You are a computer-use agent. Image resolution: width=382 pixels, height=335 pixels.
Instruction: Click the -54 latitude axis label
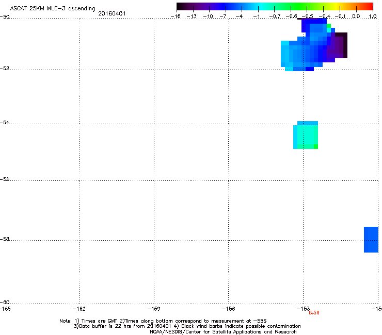(x=5, y=122)
